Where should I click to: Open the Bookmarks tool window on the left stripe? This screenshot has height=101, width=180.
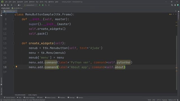click(1, 81)
